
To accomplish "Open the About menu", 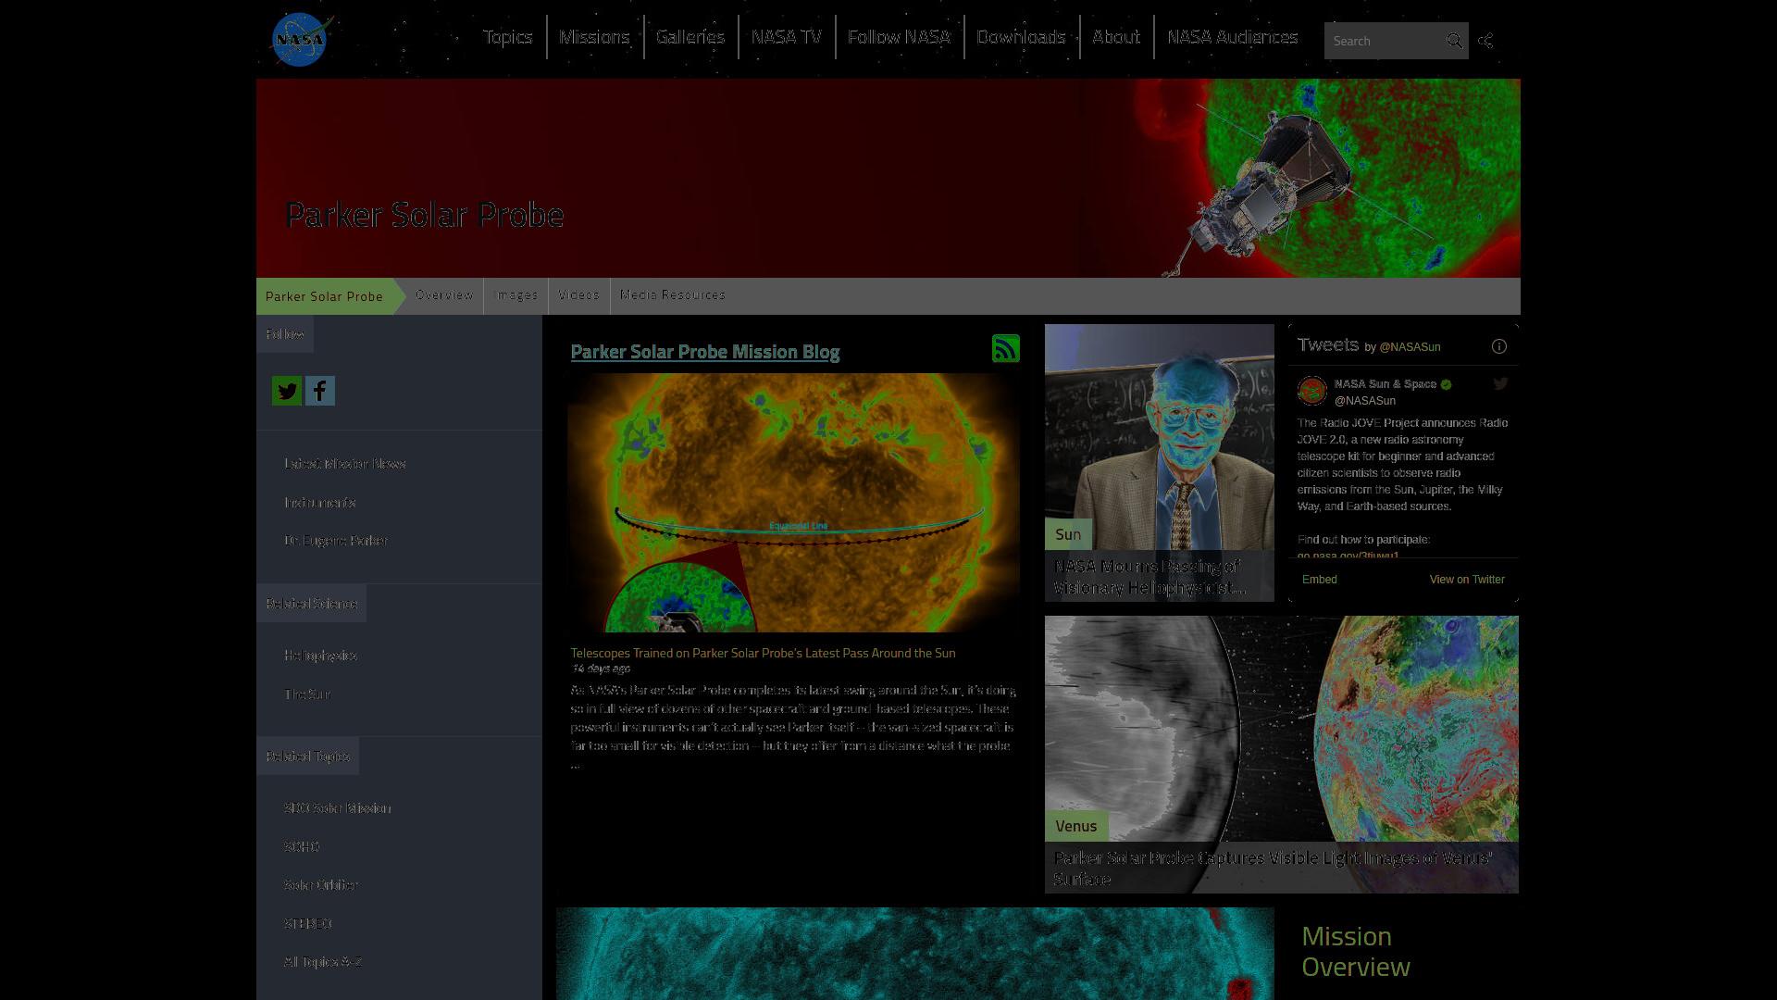I will [x=1116, y=37].
